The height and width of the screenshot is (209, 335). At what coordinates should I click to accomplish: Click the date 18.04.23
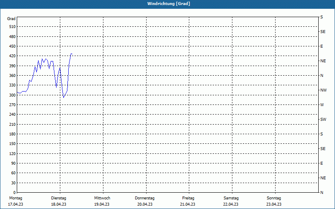(59, 204)
